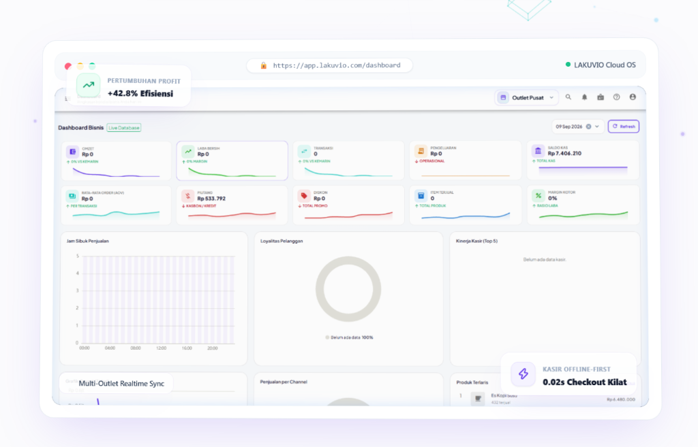Click the browser URL address bar
This screenshot has height=447, width=698.
pyautogui.click(x=329, y=65)
